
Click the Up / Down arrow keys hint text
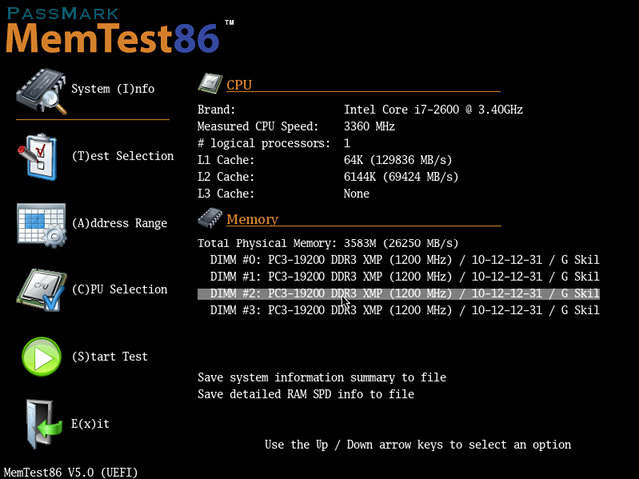tap(417, 445)
